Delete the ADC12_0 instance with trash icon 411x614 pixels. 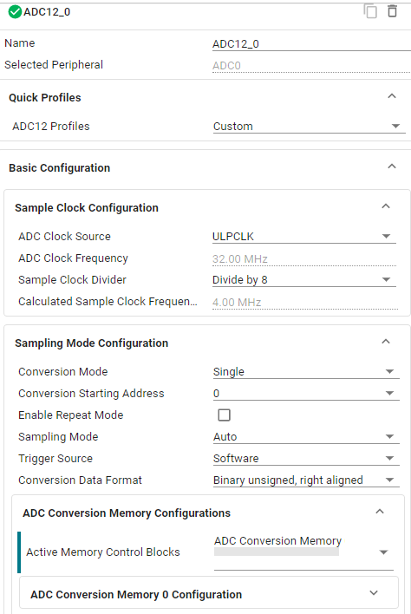point(392,11)
